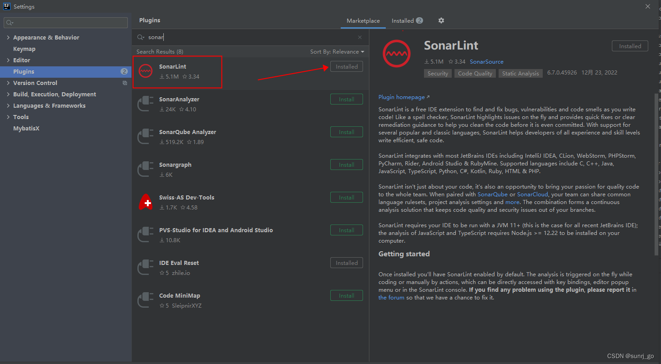Expand the Version Control node

pyautogui.click(x=8, y=83)
